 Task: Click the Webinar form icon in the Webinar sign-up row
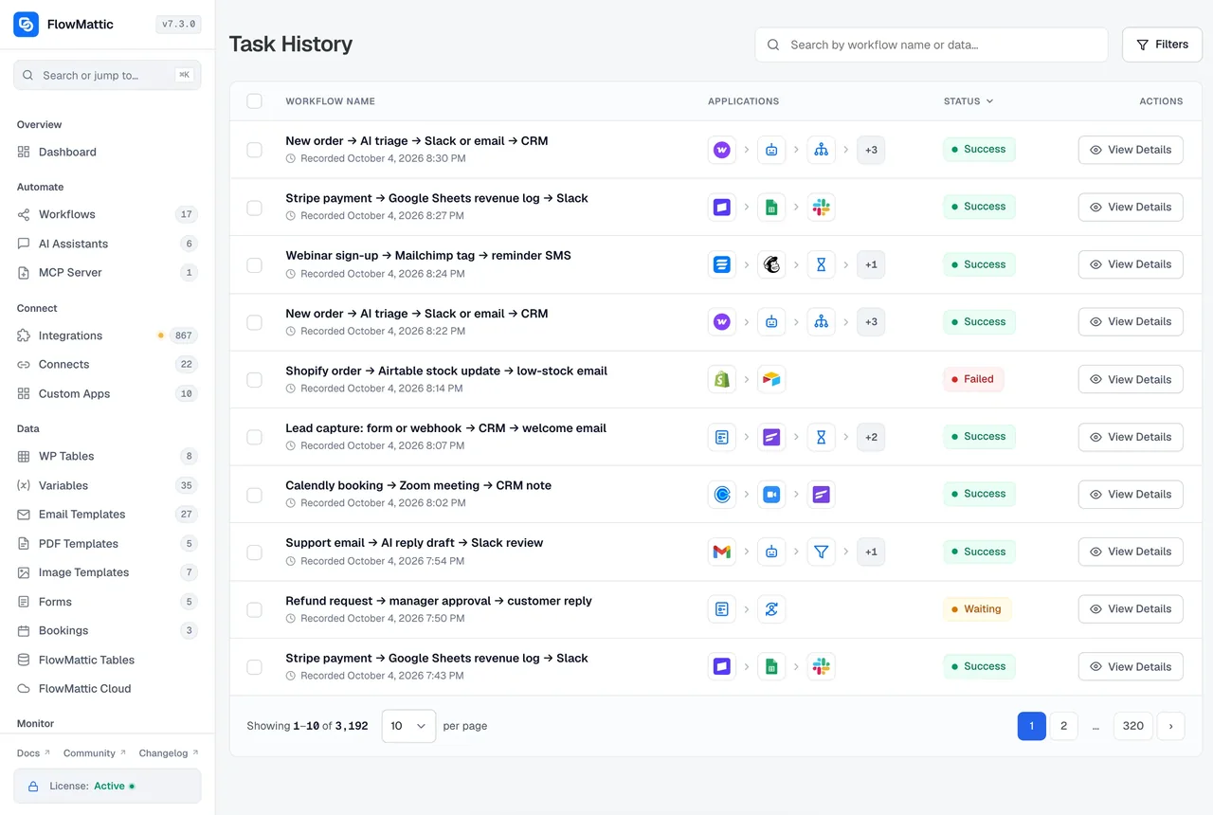(722, 264)
